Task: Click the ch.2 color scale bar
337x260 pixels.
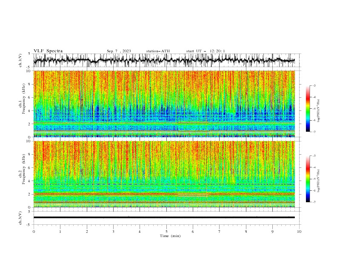Action: point(308,179)
